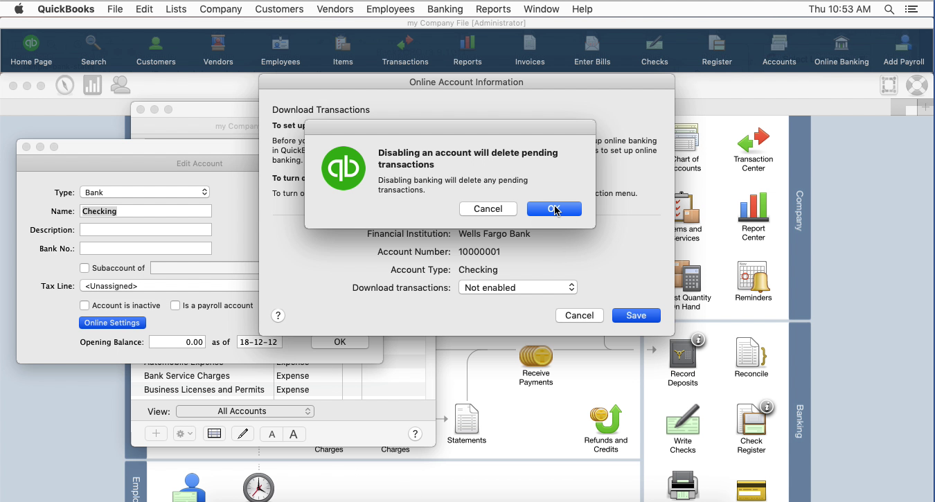Open Home Page from the toolbar

point(31,51)
